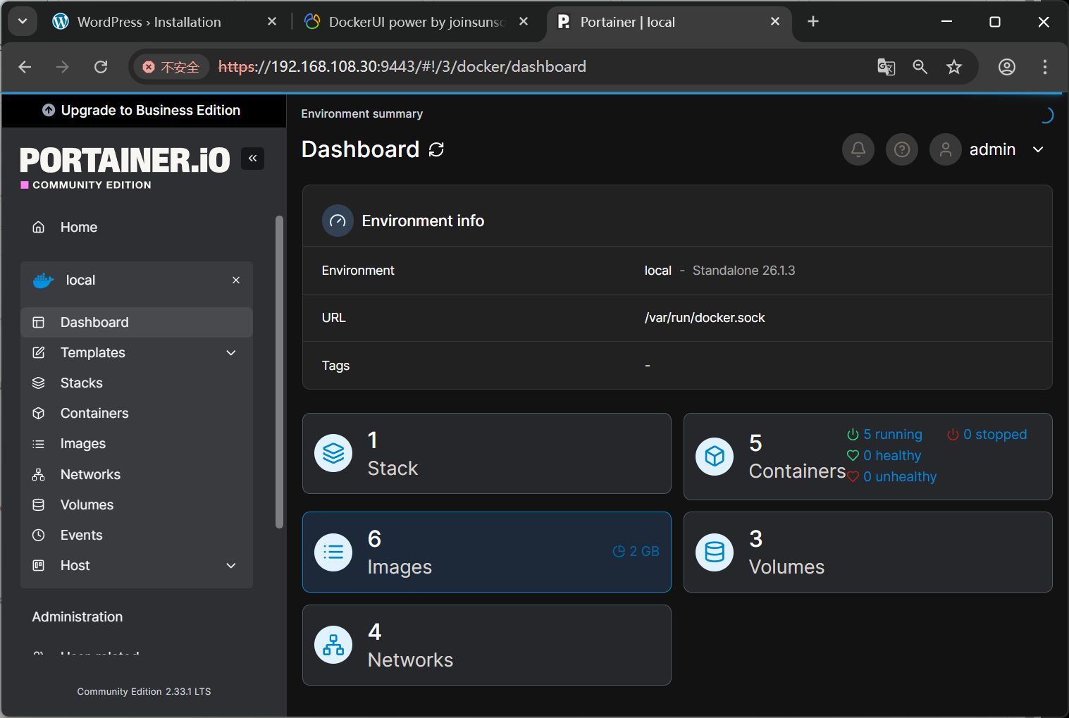
Task: Close the DockerUI tab
Action: (x=524, y=22)
